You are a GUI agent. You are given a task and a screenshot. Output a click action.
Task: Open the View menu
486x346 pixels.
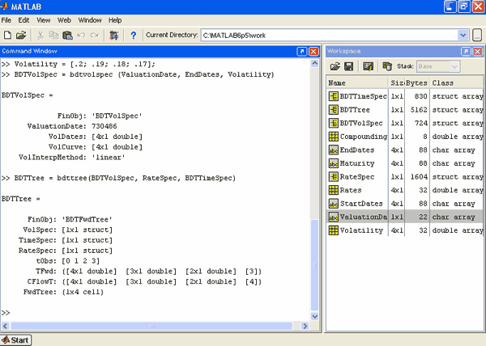pos(44,20)
